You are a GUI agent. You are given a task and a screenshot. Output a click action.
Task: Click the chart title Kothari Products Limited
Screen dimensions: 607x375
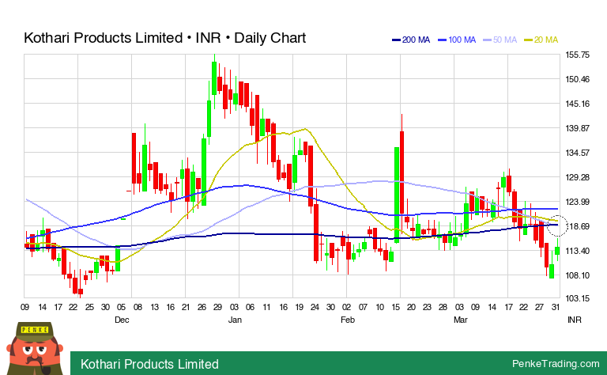[165, 38]
